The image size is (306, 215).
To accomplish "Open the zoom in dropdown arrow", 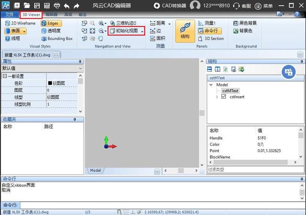I will point(106,23).
